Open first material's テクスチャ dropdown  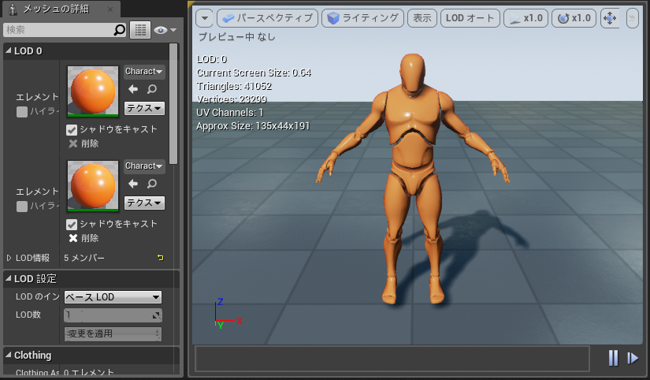click(144, 109)
